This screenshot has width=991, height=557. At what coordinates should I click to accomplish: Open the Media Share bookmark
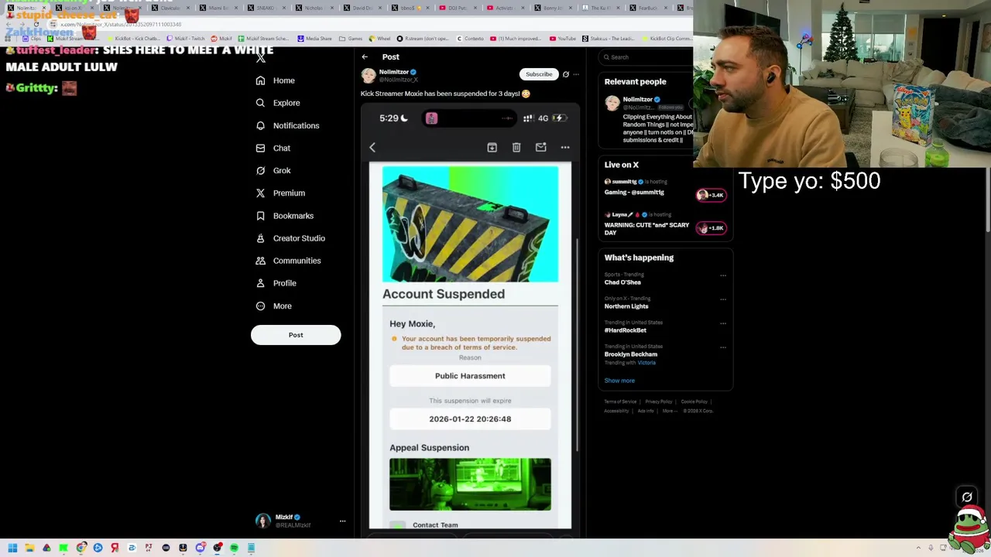click(x=314, y=39)
